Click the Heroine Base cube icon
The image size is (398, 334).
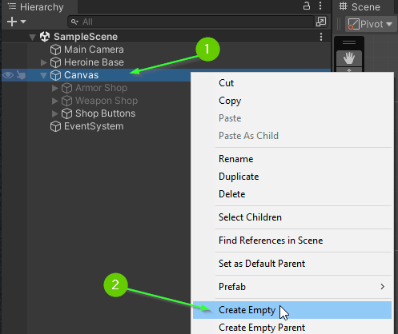(x=55, y=62)
